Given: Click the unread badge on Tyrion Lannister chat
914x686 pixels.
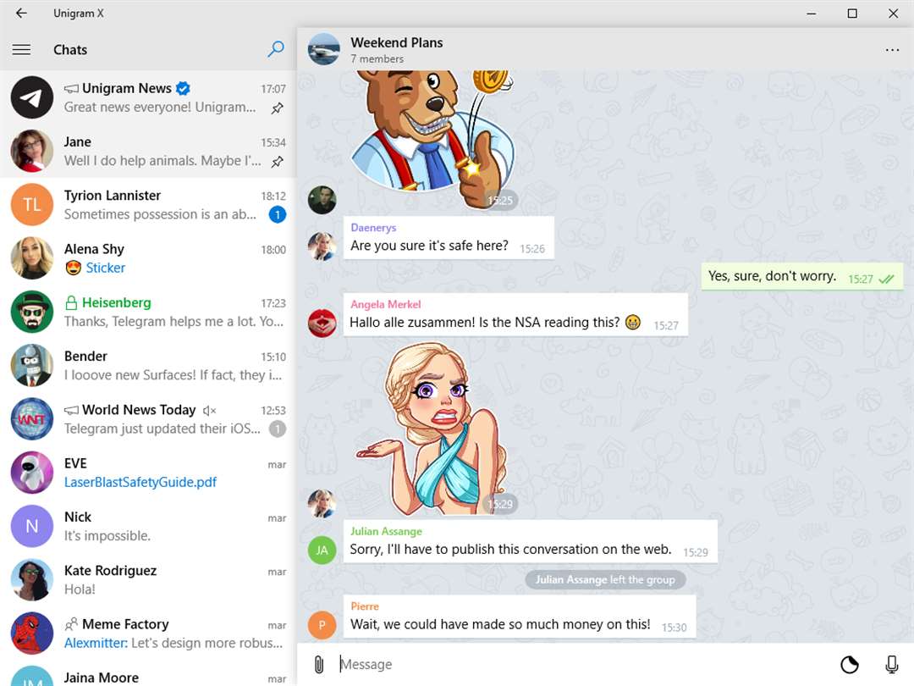Looking at the screenshot, I should coord(278,214).
